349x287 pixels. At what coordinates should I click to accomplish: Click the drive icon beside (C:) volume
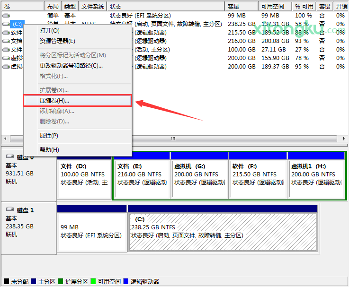pos(6,24)
